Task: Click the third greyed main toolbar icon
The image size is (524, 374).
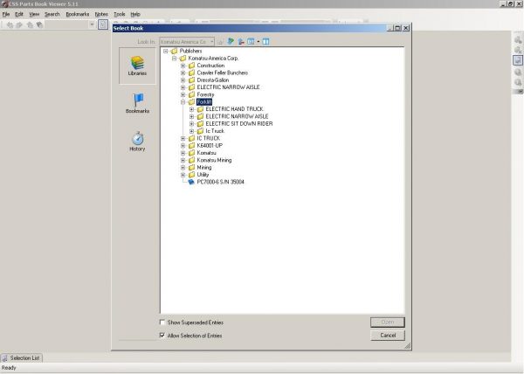Action: pyautogui.click(x=30, y=24)
